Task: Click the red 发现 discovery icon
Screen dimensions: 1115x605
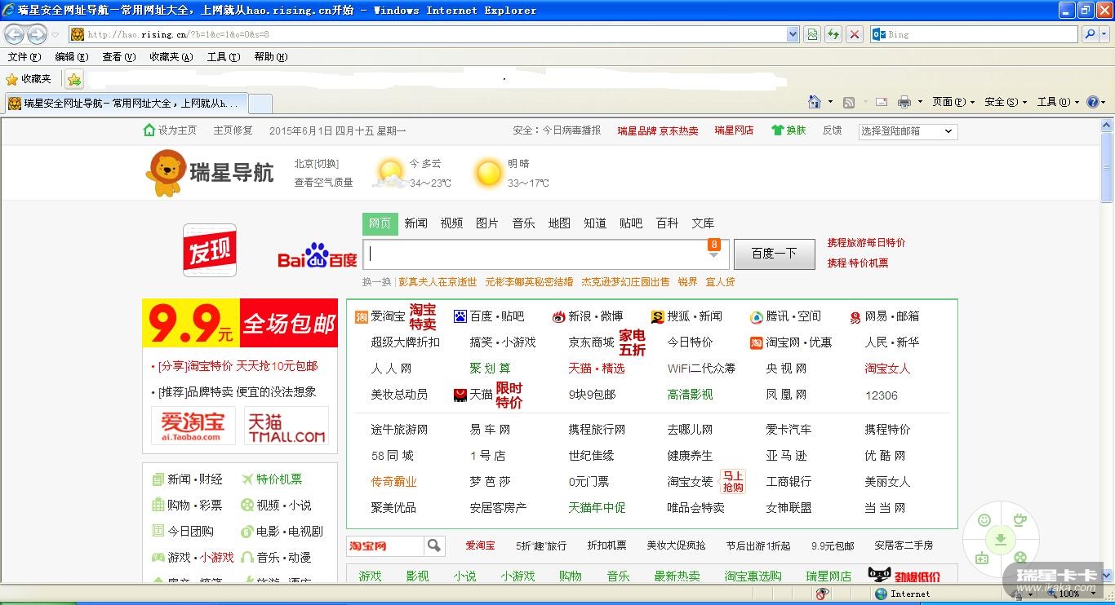Action: [x=210, y=250]
